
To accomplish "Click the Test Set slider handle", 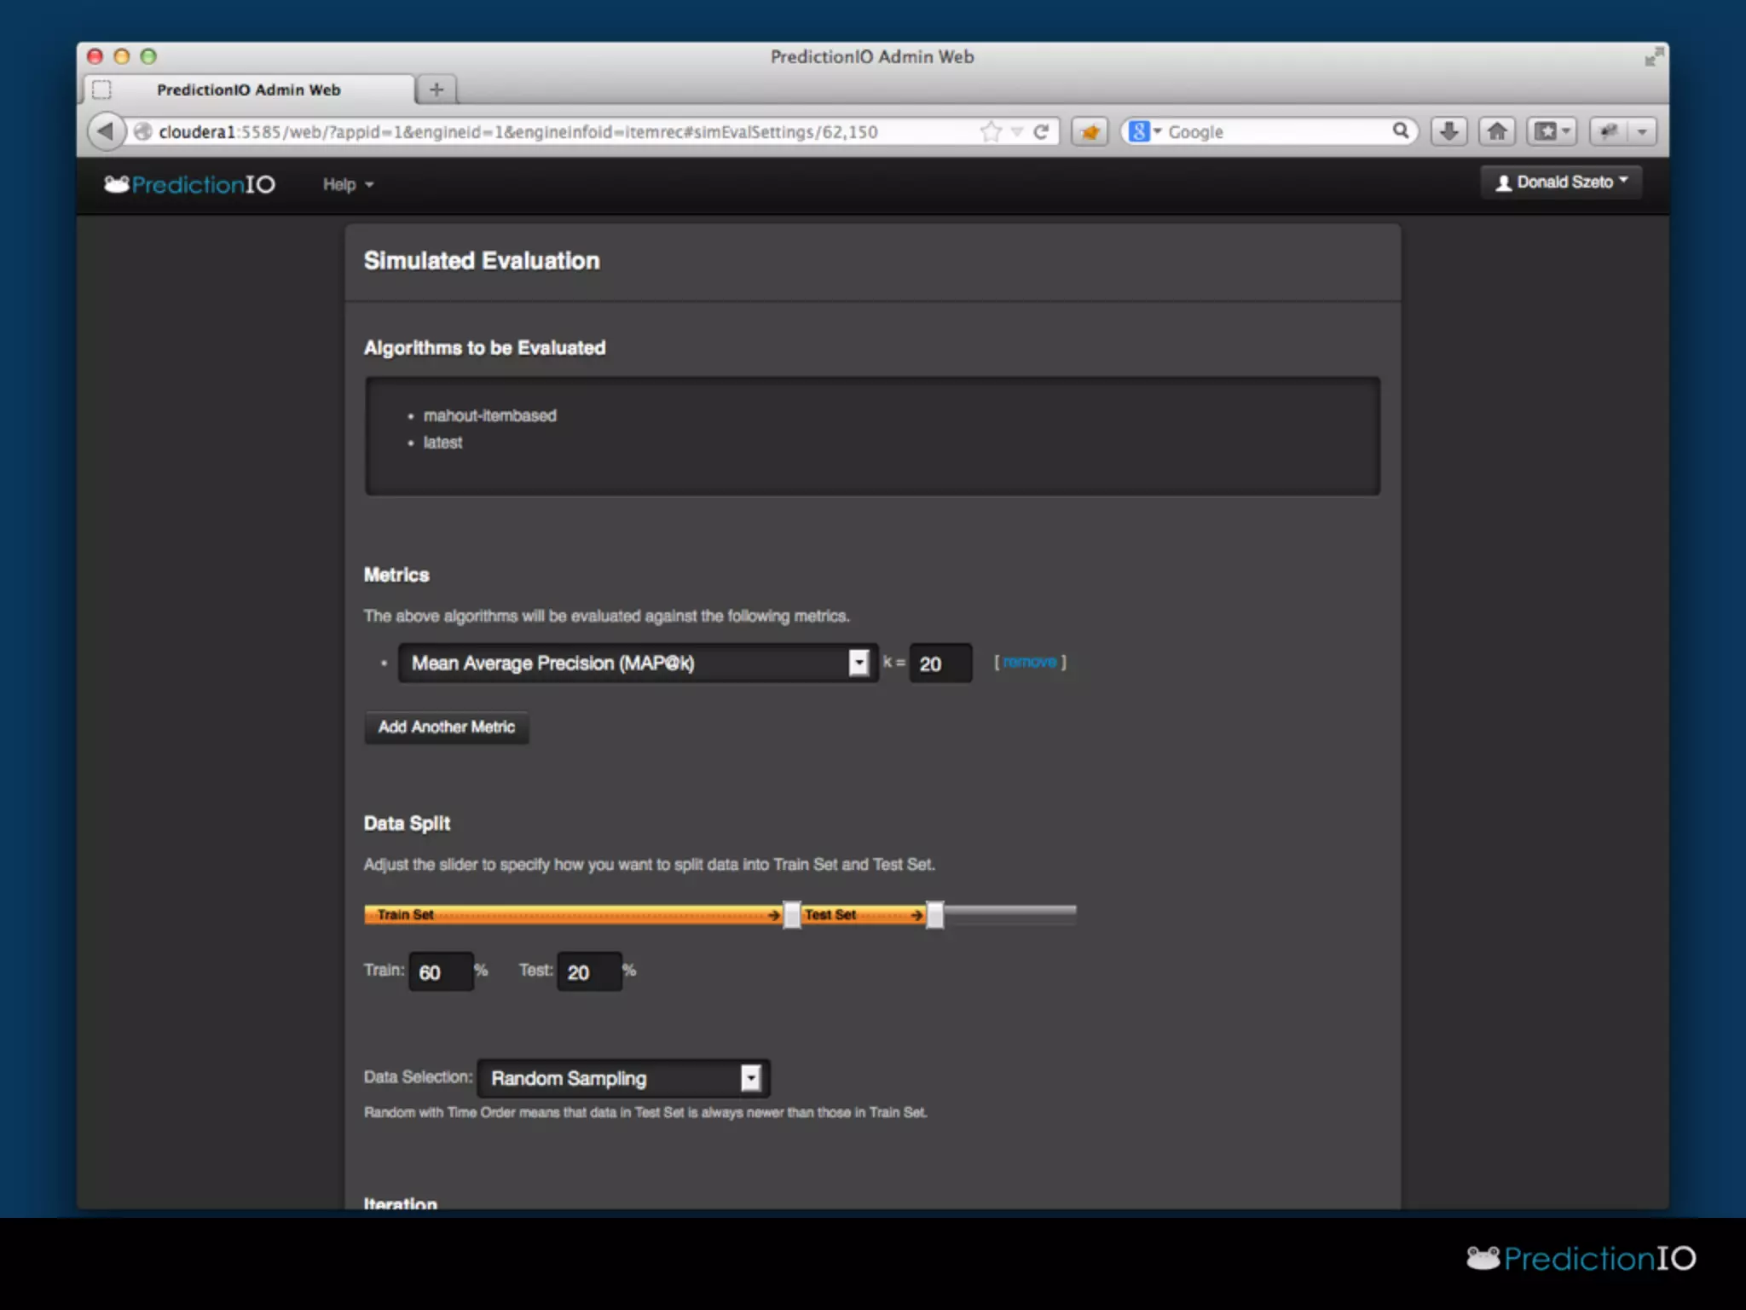I will (x=935, y=914).
